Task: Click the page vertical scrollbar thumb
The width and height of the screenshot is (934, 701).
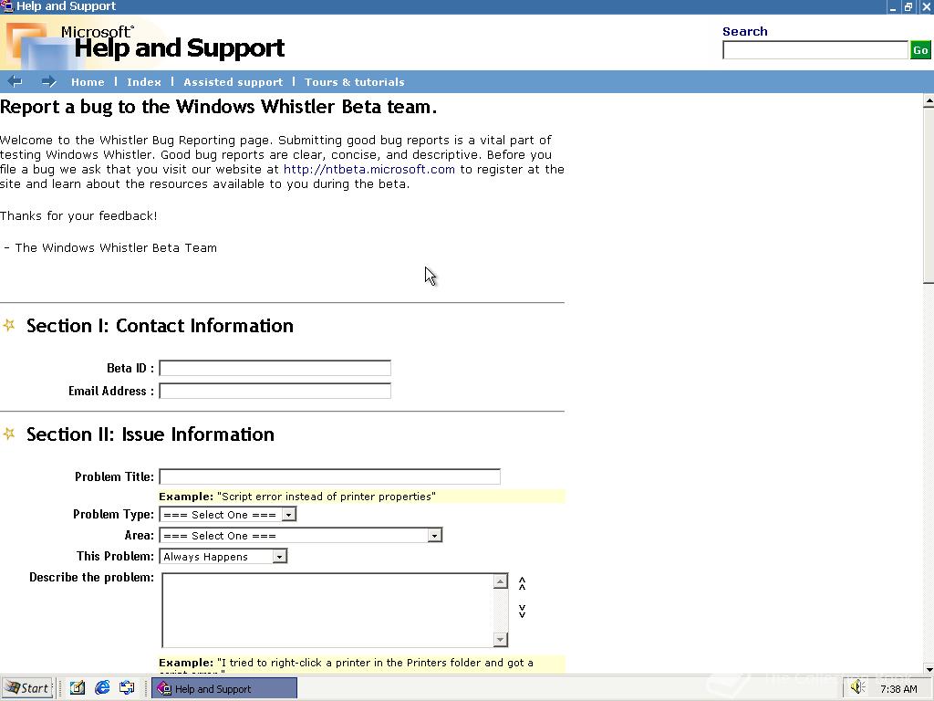Action: point(928,195)
